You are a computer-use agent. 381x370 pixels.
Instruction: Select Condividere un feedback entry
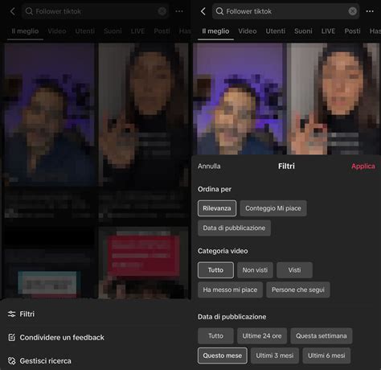pos(56,337)
